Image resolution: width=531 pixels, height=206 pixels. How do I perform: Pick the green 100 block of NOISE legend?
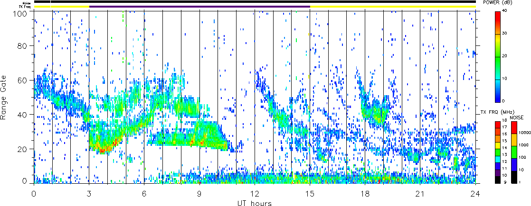[x=514, y=152]
